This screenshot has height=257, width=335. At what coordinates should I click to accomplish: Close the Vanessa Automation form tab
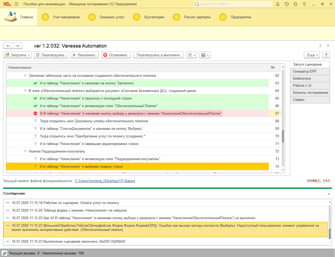(328, 45)
